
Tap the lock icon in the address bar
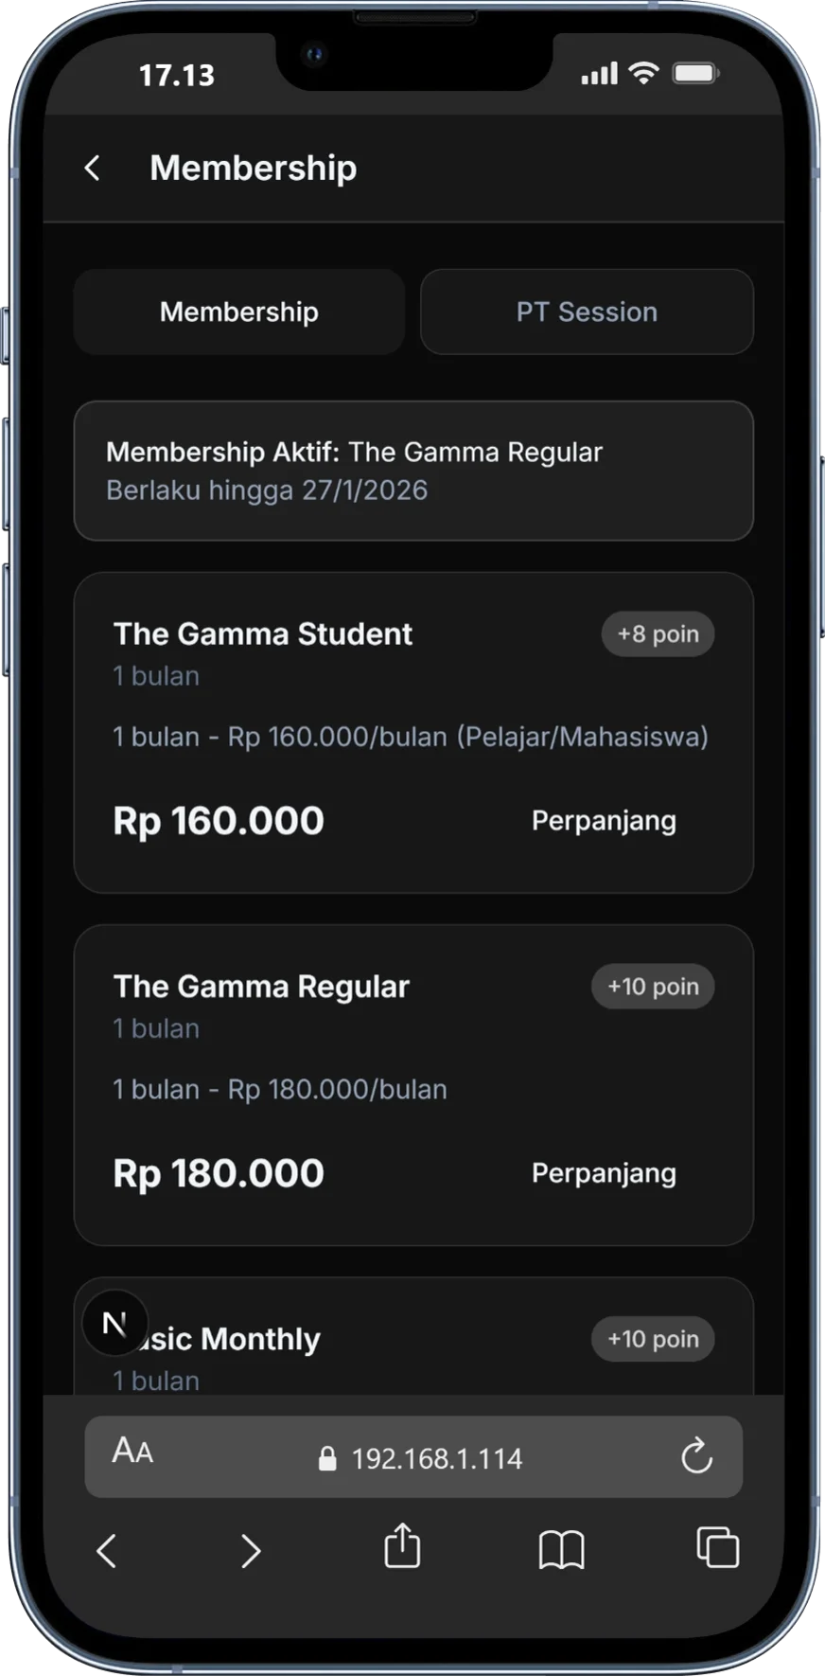pyautogui.click(x=327, y=1459)
